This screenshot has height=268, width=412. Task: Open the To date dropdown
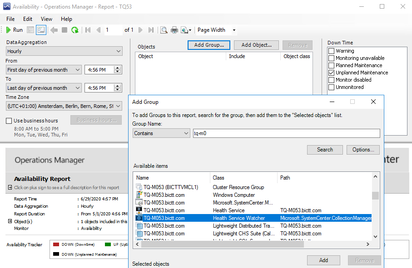coord(44,88)
